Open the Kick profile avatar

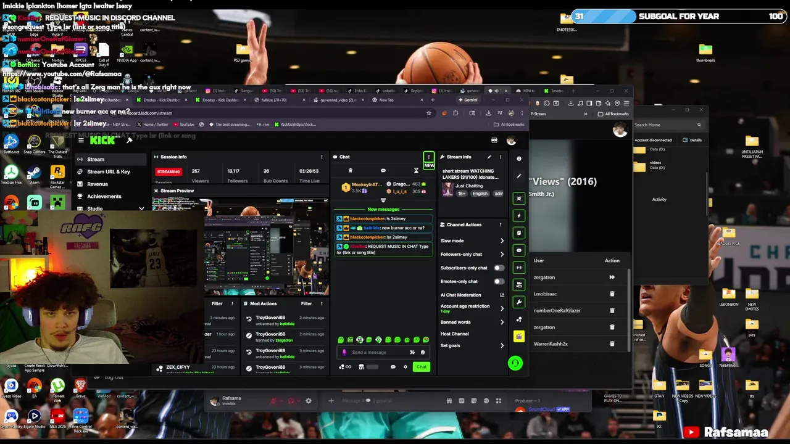[512, 141]
